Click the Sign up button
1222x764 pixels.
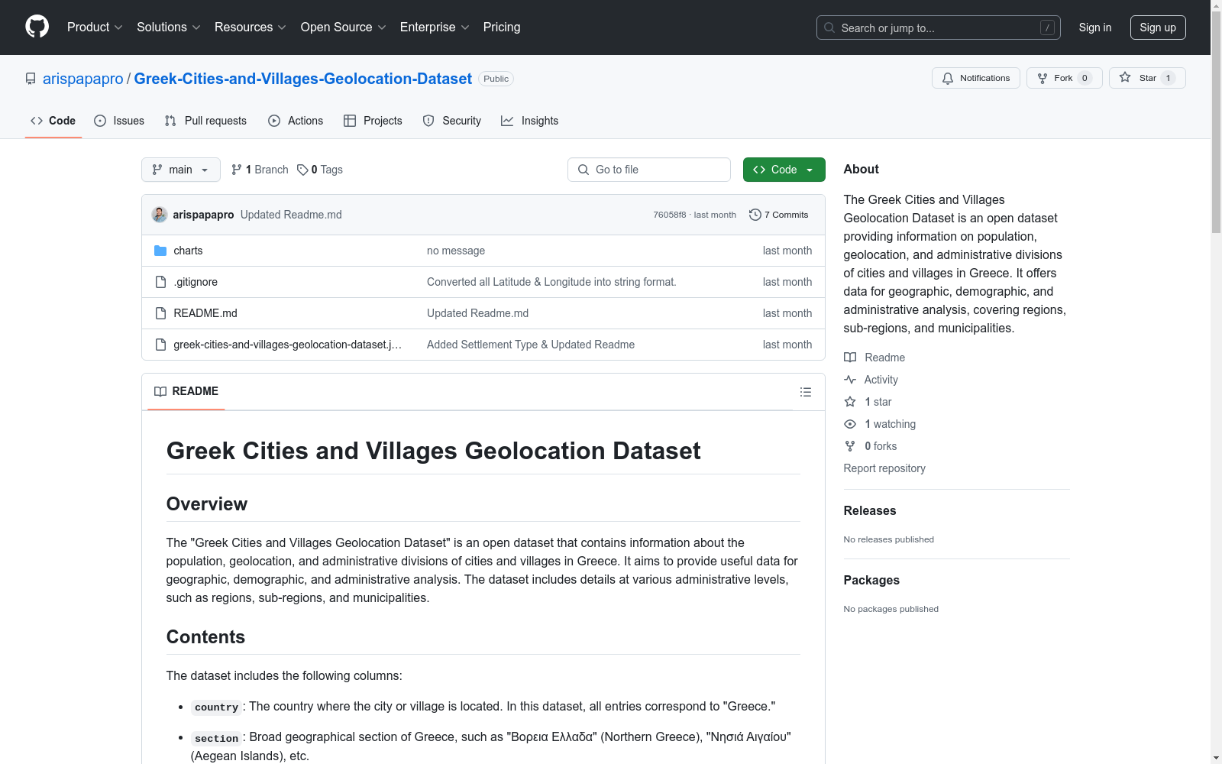pyautogui.click(x=1158, y=28)
